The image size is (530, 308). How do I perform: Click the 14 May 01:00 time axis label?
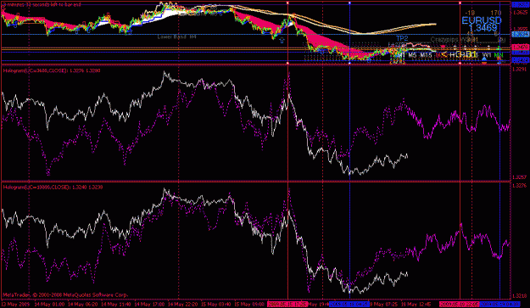(49, 305)
